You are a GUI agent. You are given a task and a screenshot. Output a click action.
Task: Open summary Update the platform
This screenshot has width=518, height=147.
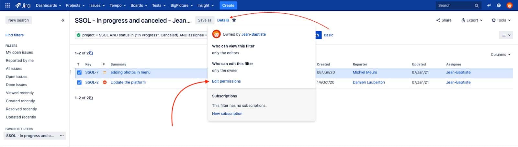click(128, 82)
